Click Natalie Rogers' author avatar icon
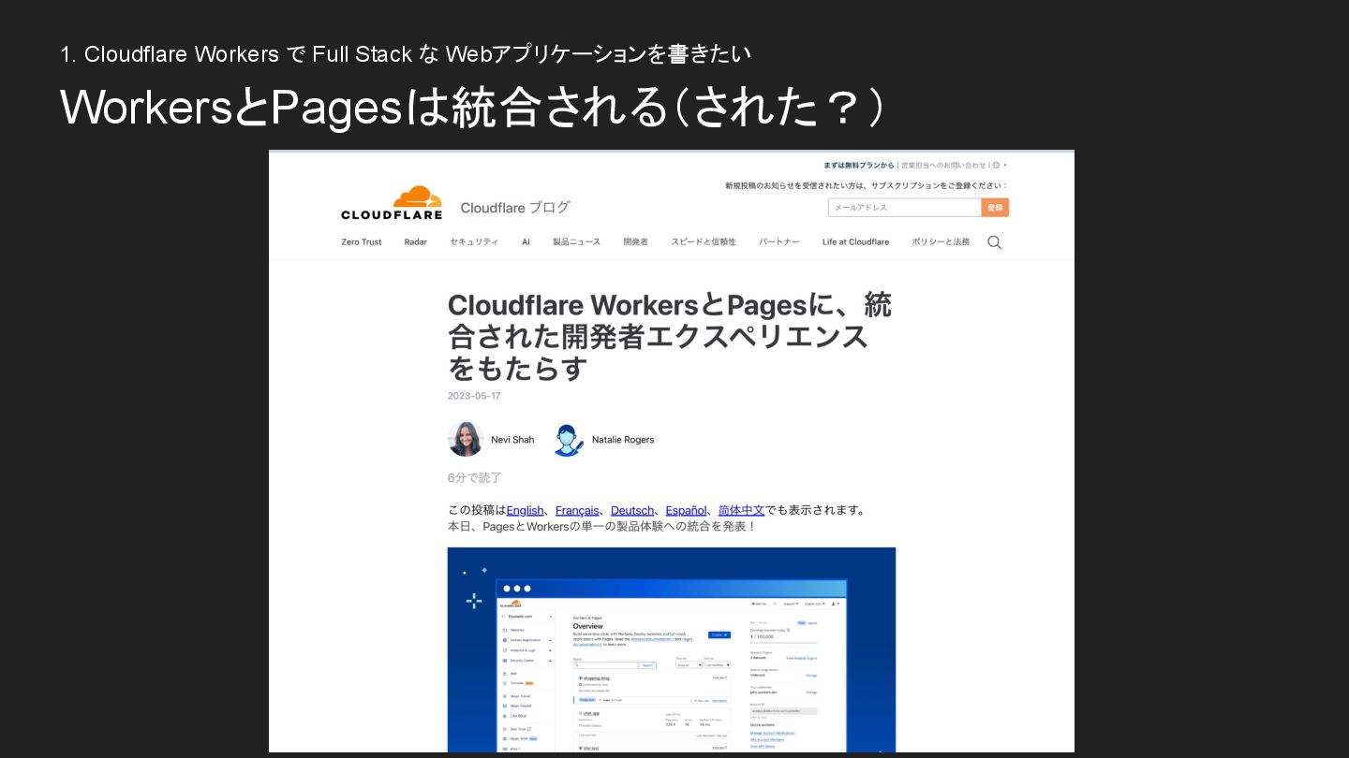The height and width of the screenshot is (758, 1349). click(567, 439)
